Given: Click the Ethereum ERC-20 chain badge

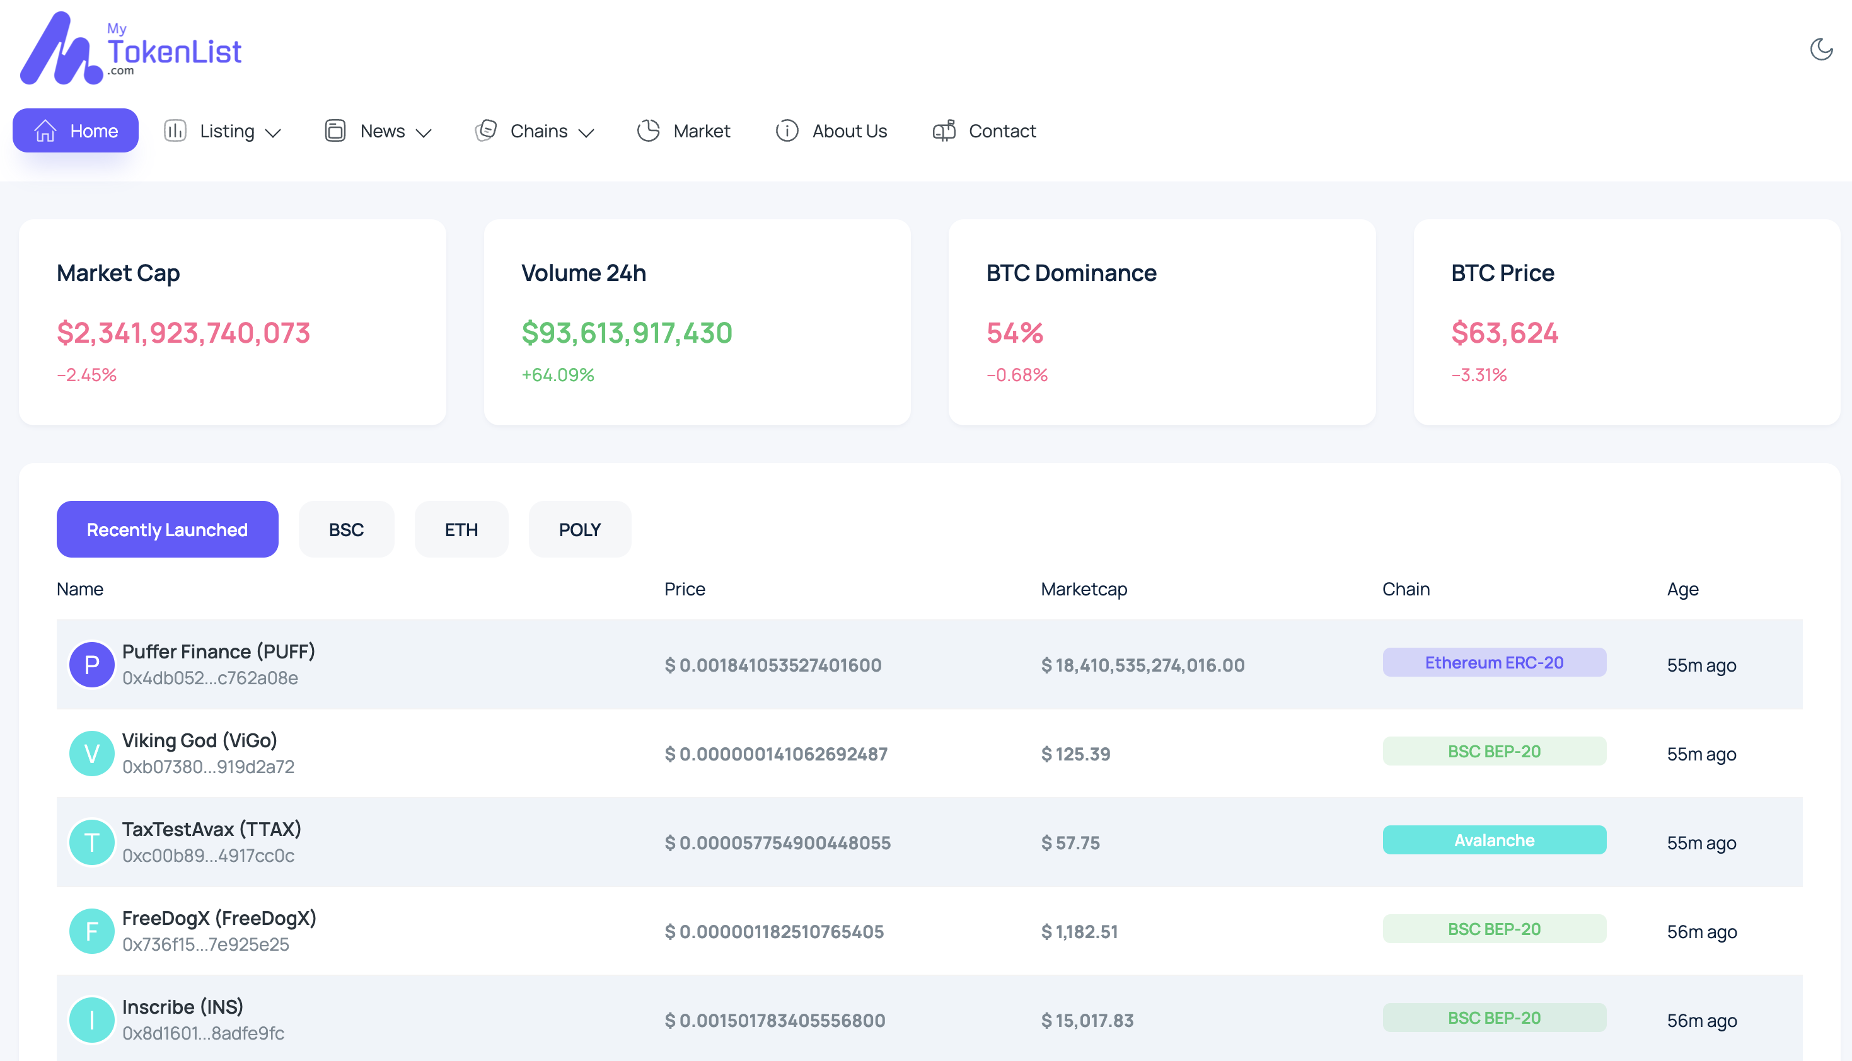Looking at the screenshot, I should tap(1493, 662).
